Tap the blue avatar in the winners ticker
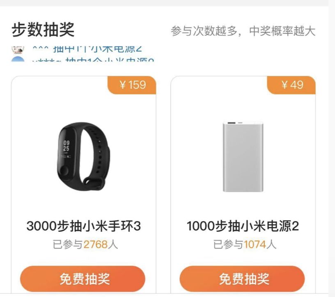 coord(18,59)
